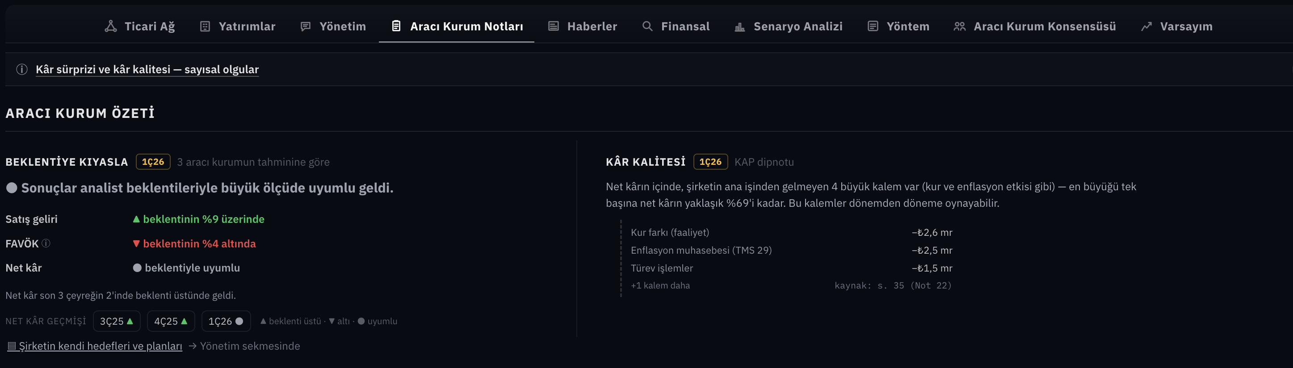Open the Aracı Kurum Notları tab
This screenshot has width=1293, height=368.
pyautogui.click(x=456, y=26)
